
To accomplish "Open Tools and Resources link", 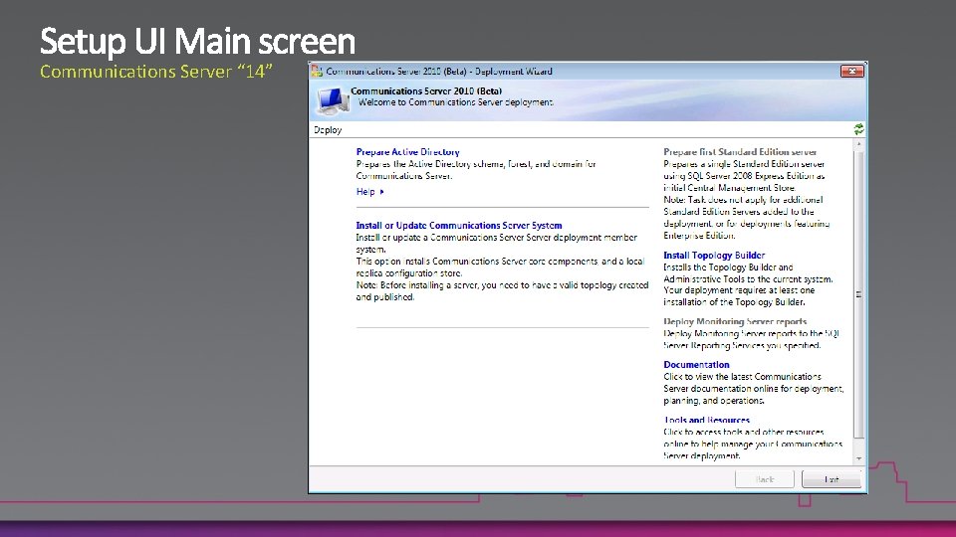I will pyautogui.click(x=707, y=420).
